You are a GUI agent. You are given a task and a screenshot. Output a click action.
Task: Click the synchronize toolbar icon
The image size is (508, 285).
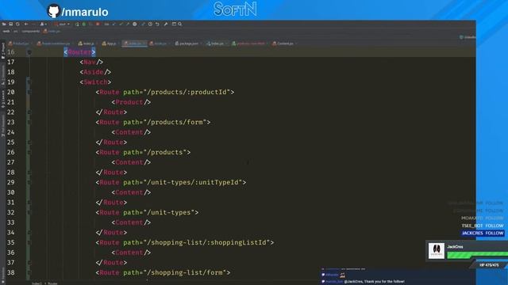point(17,24)
